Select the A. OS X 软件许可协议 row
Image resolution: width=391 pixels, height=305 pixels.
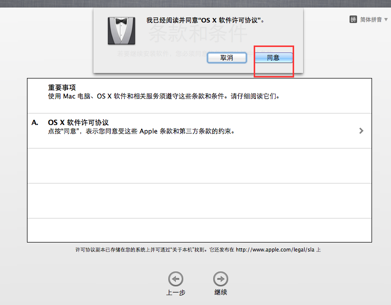[x=199, y=131]
